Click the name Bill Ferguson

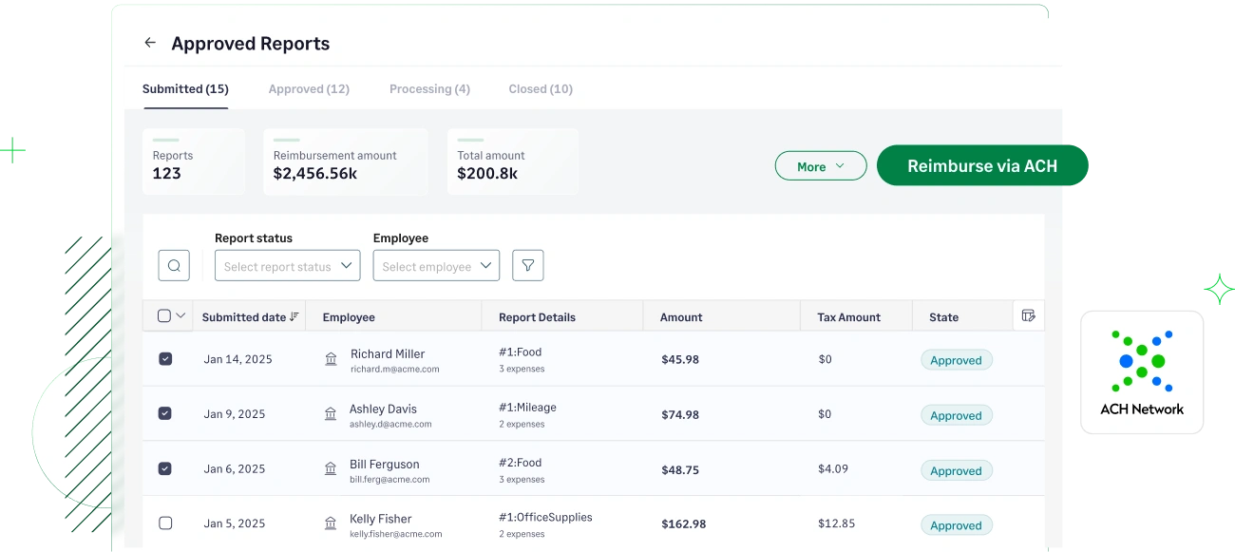tap(384, 464)
